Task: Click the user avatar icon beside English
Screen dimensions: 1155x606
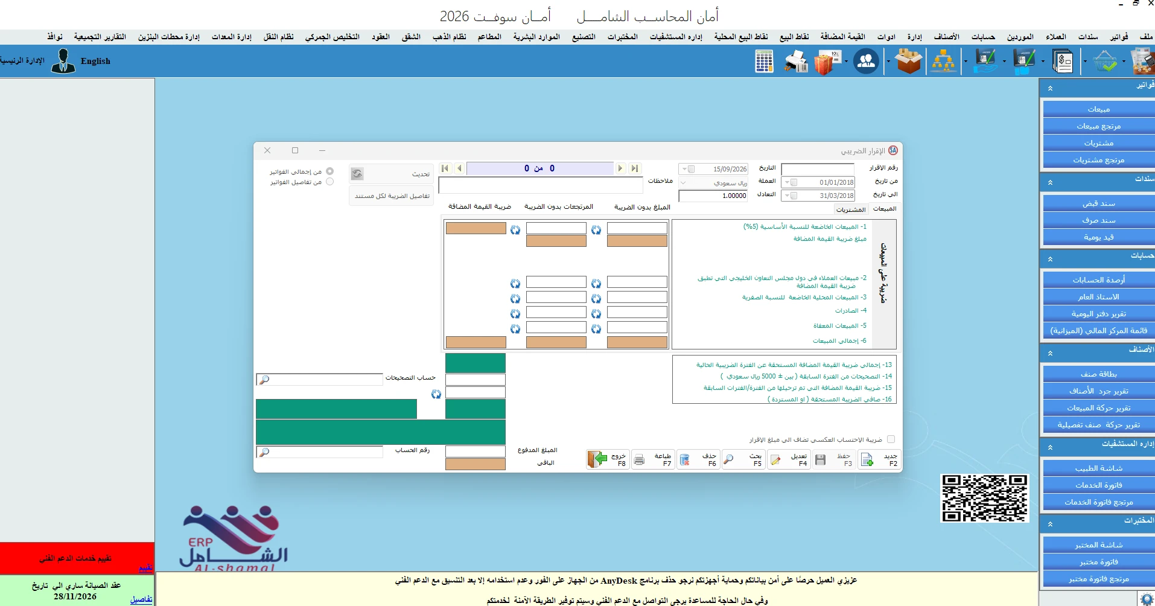Action: (63, 61)
